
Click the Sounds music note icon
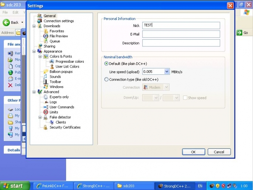point(46,77)
